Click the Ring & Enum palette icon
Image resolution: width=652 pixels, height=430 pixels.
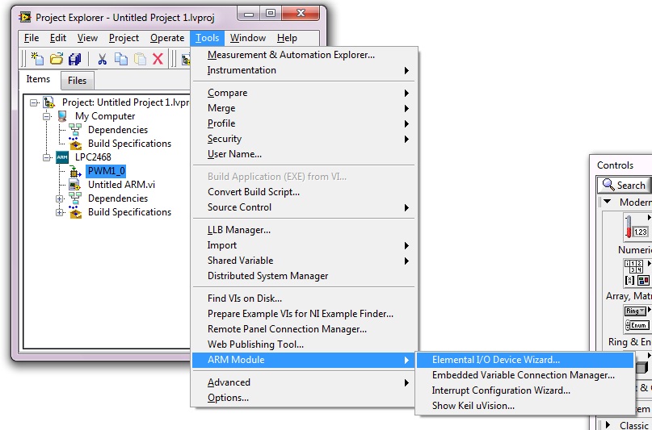click(636, 319)
